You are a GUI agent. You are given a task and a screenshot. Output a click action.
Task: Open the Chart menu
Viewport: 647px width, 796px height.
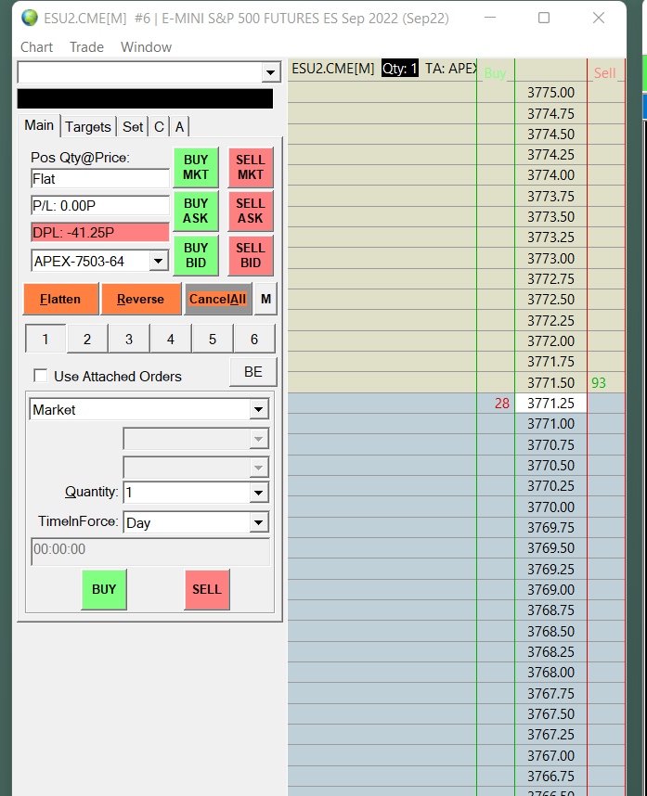(x=36, y=47)
